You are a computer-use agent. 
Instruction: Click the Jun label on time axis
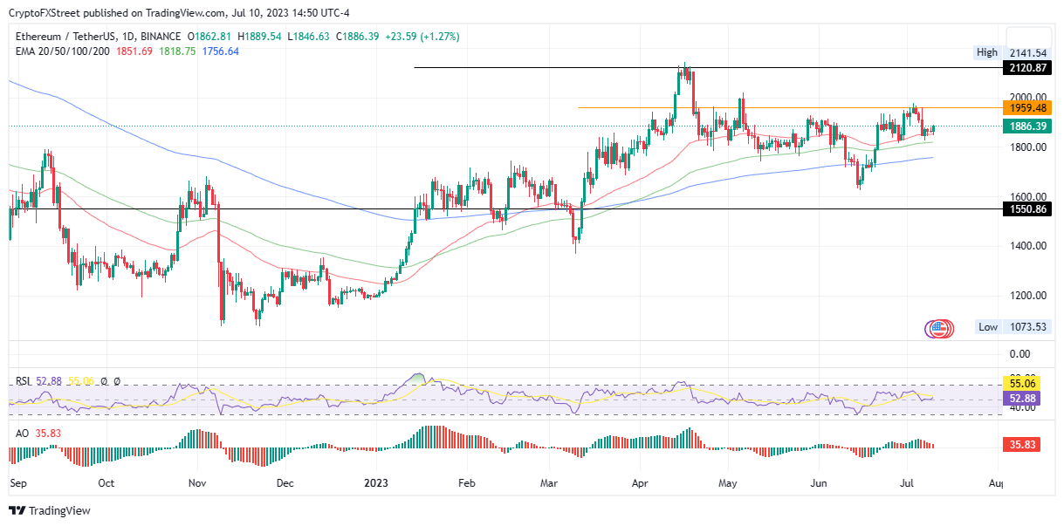click(x=818, y=482)
